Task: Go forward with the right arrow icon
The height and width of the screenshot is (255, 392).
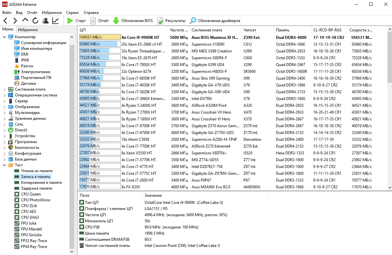Action: click(15, 21)
